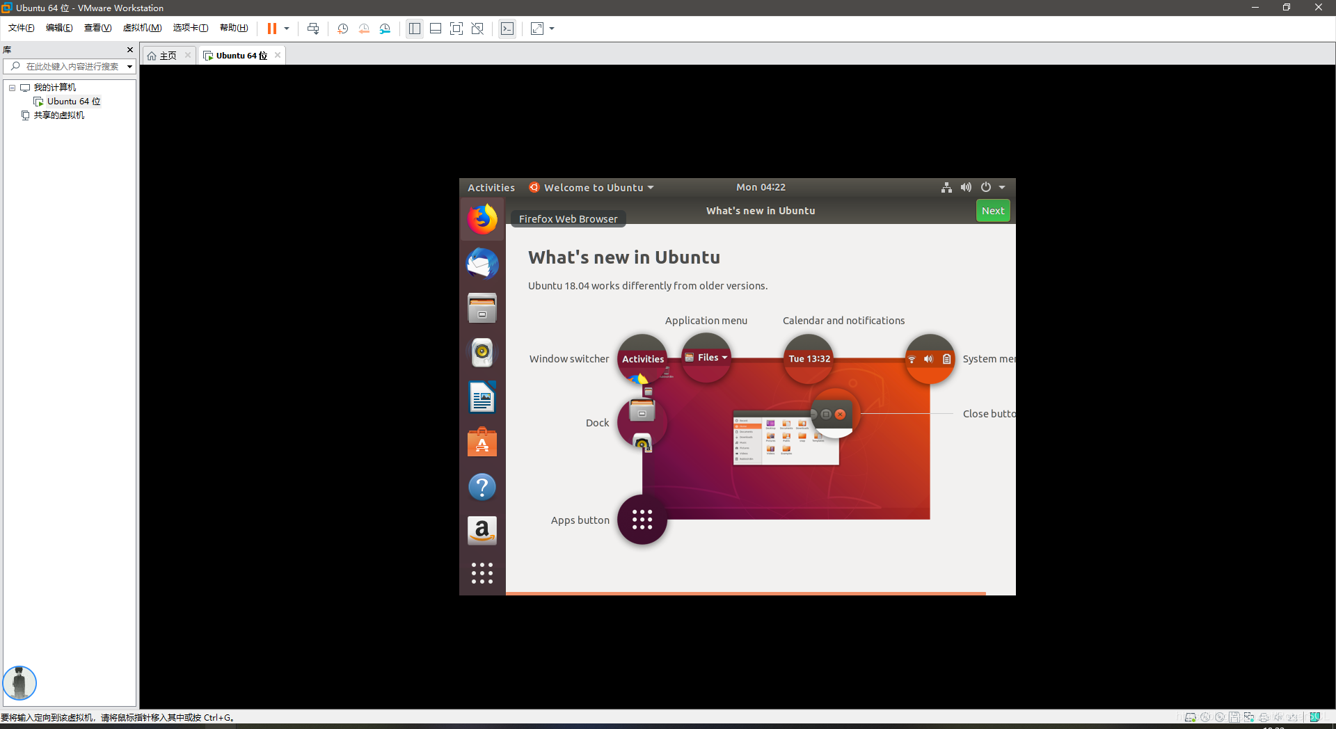This screenshot has height=729, width=1336.
Task: Collapse the 我的计算机 tree node
Action: tap(12, 88)
